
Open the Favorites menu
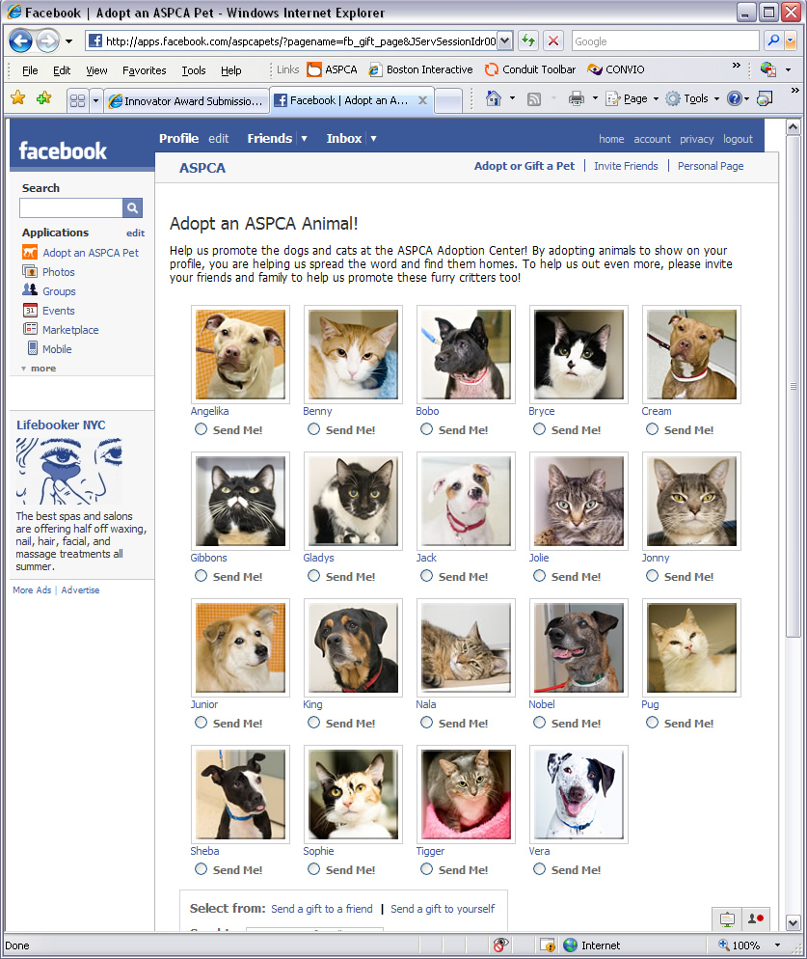144,70
